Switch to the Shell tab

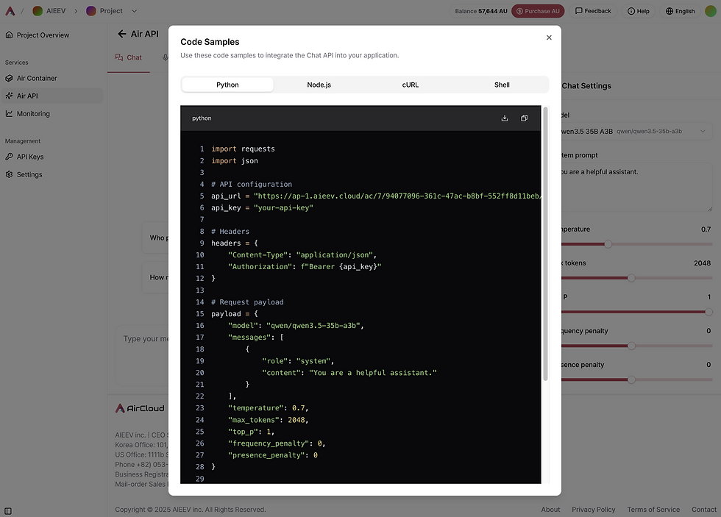(502, 85)
